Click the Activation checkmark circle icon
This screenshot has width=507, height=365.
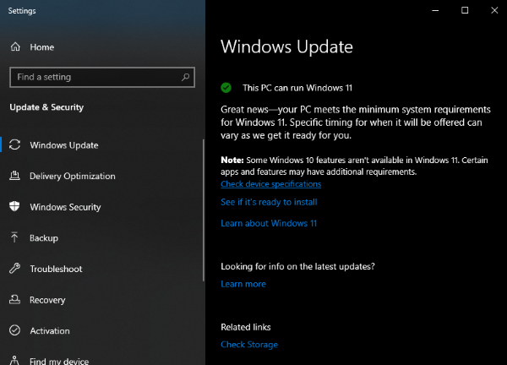pyautogui.click(x=15, y=330)
